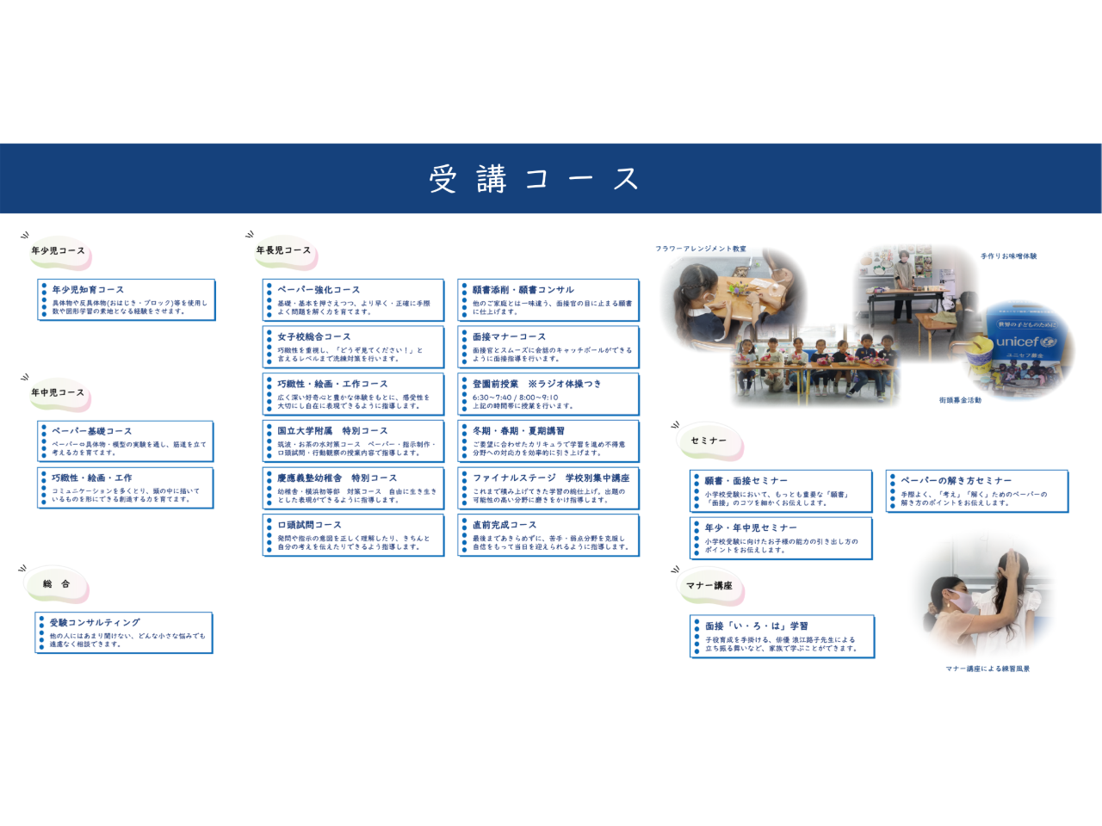
Task: Select the 直前完成コース card
Action: coord(548,535)
